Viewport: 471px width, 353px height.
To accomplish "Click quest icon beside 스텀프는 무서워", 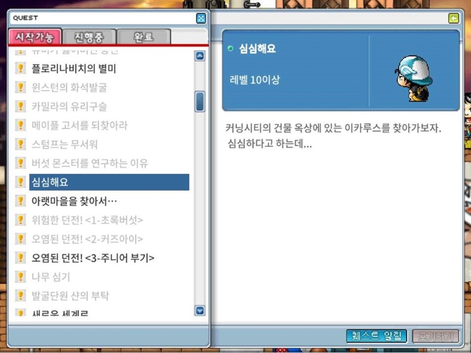I will pyautogui.click(x=20, y=144).
